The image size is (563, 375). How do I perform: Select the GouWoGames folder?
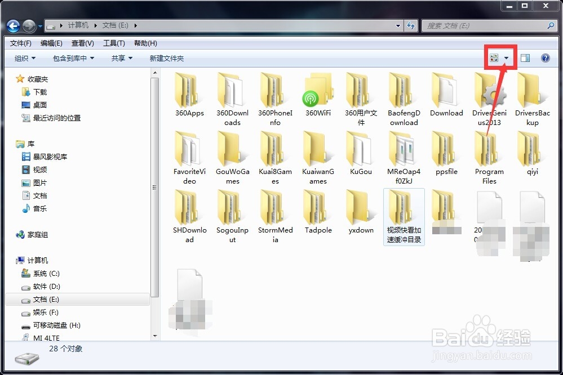[x=232, y=158]
